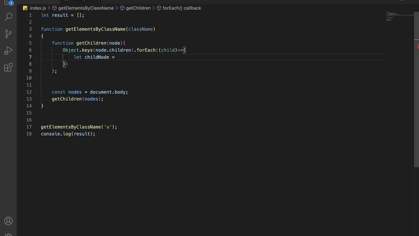419x236 pixels.
Task: Click 'function getChildren(node){' on line 5
Action: pos(88,43)
